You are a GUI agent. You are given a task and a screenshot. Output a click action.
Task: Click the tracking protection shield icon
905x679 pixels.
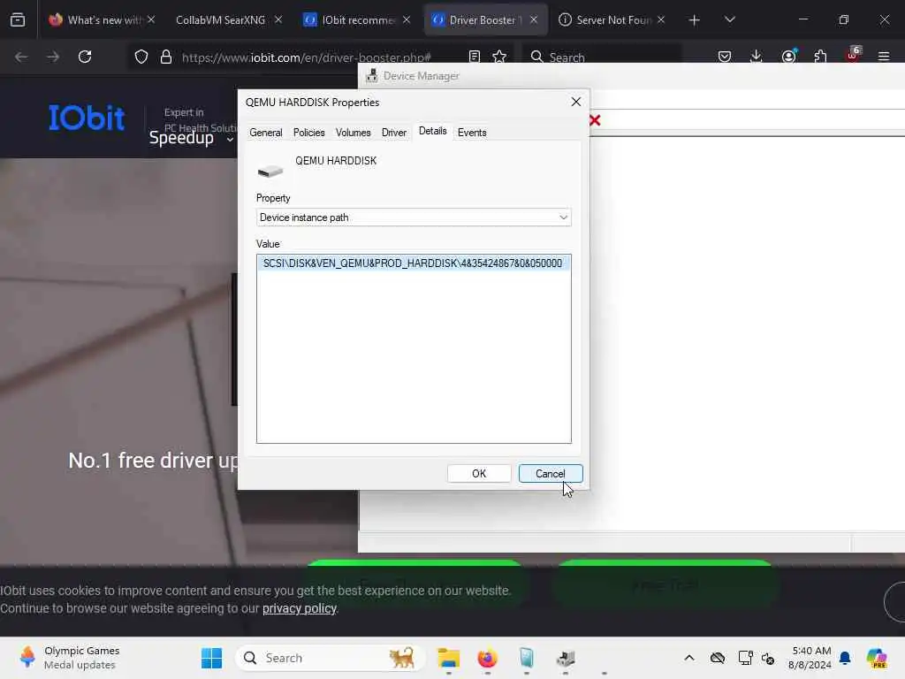(141, 57)
